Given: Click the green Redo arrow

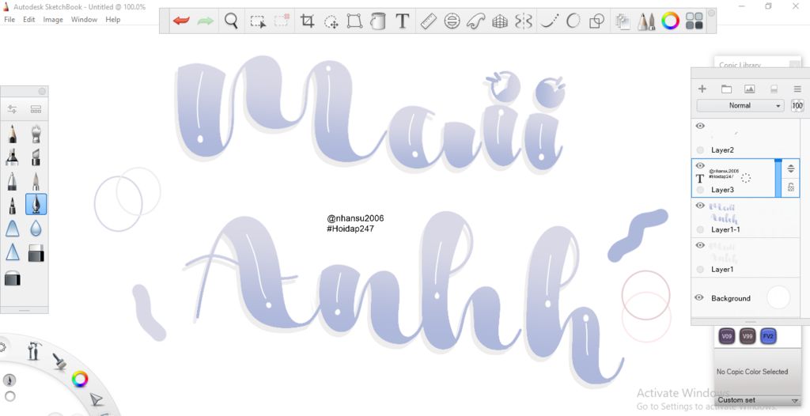Looking at the screenshot, I should [x=206, y=21].
